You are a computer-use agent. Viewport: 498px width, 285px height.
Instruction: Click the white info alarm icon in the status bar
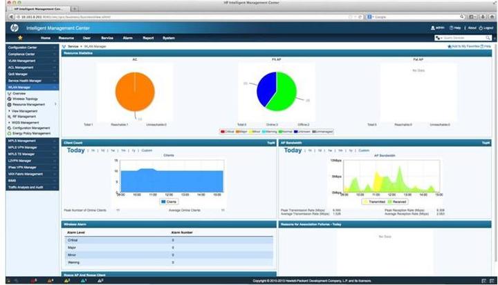pyautogui.click(x=100, y=281)
